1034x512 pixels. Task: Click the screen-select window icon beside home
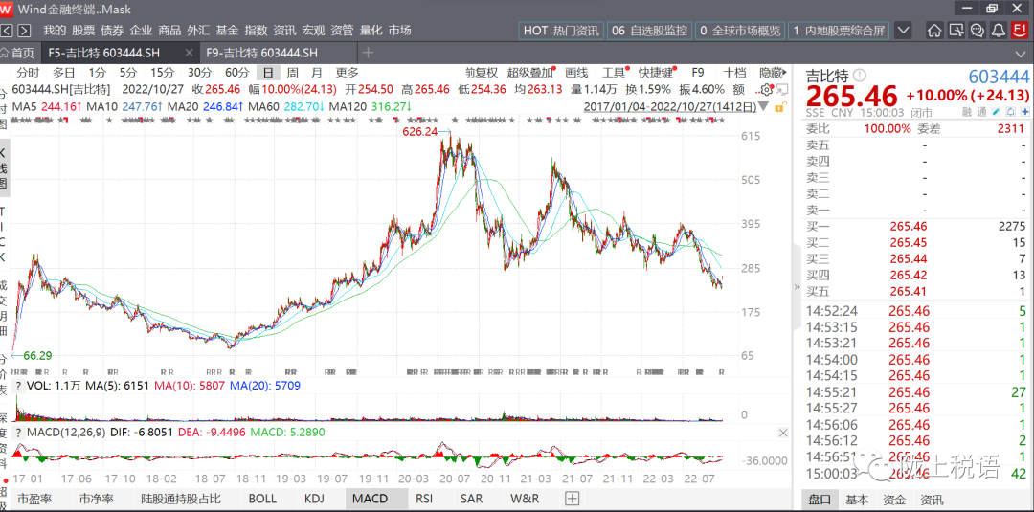tap(956, 31)
